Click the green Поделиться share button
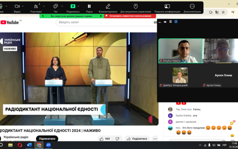The height and width of the screenshot is (149, 238). point(73,6)
